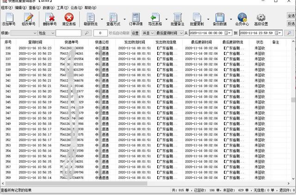The image size is (296, 195).
Task: Click the 导出表格 export table icon
Action: (155, 19)
